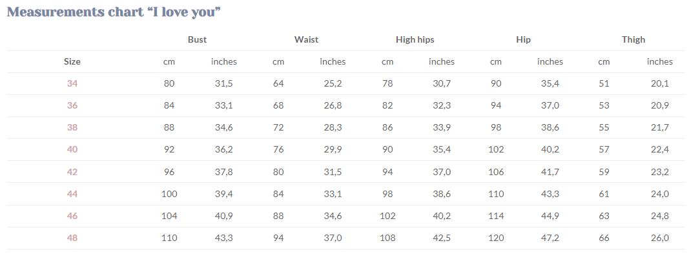Select size 48 row label
Image resolution: width=689 pixels, height=263 pixels.
coord(72,237)
